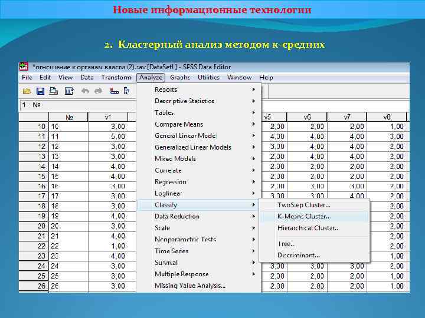
Task: Click the v8 column header
Action: tap(387, 117)
